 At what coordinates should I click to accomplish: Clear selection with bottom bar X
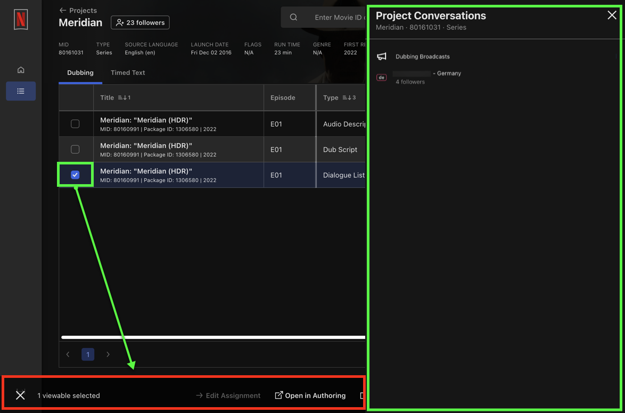point(20,395)
